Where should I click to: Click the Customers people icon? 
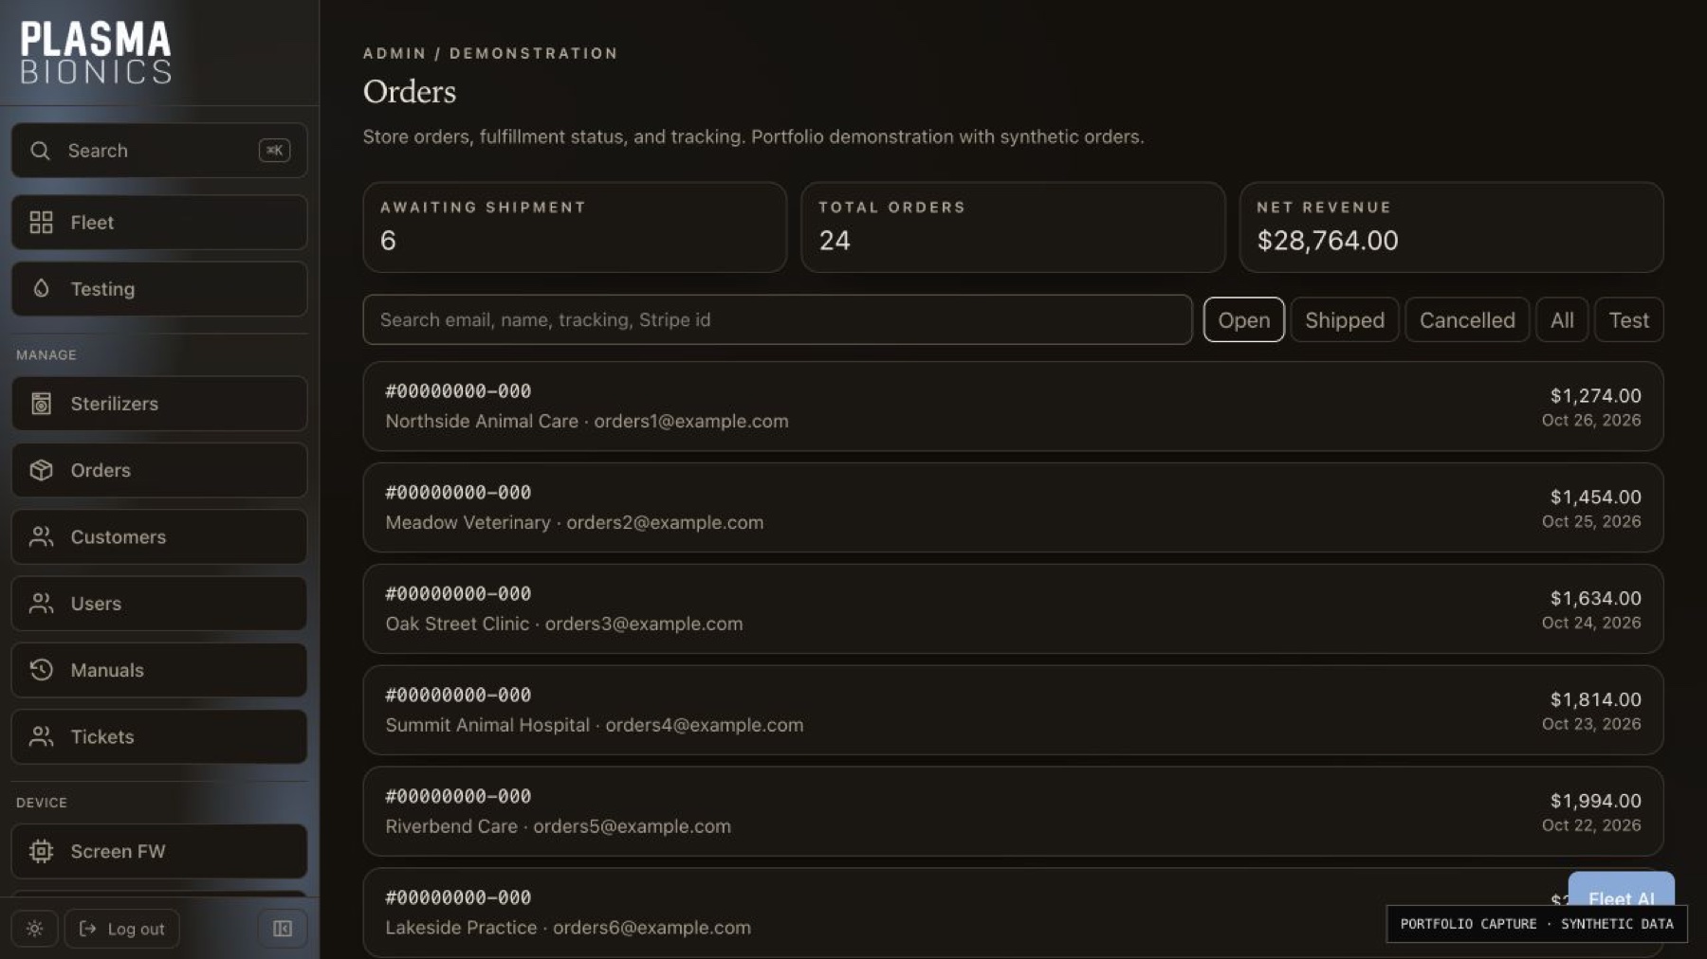click(x=41, y=536)
